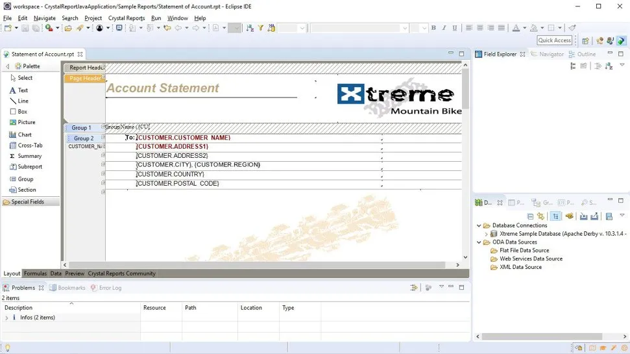
Task: Align text center in toolbar
Action: click(479, 28)
